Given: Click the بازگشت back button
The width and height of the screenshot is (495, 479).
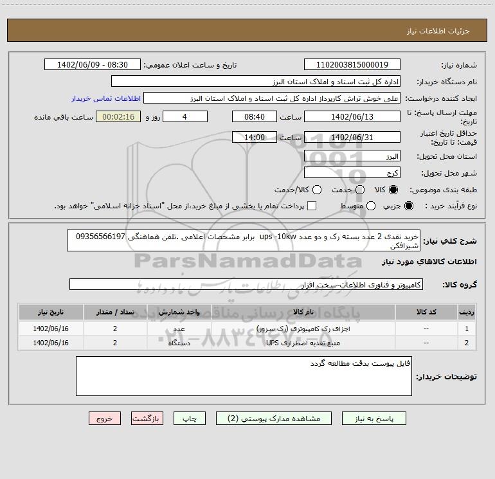Looking at the screenshot, I should point(147,419).
